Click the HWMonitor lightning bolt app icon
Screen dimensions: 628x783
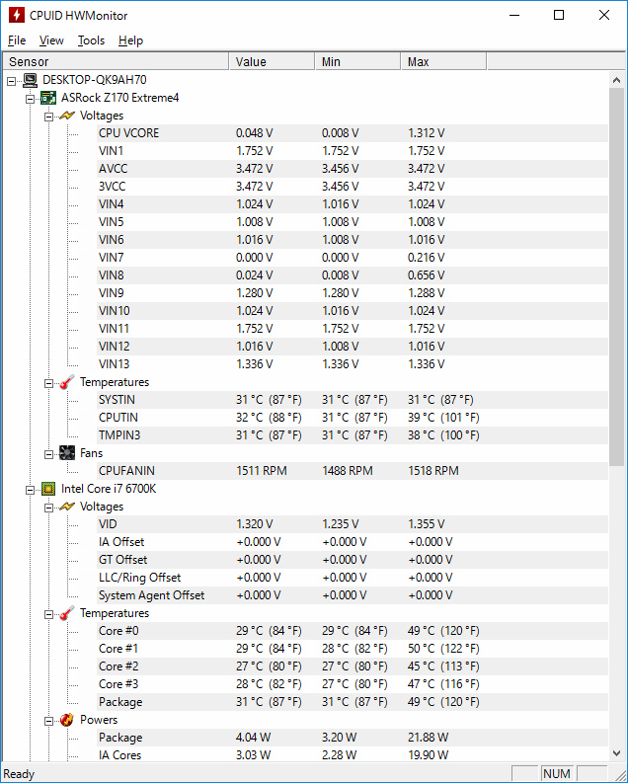click(16, 16)
